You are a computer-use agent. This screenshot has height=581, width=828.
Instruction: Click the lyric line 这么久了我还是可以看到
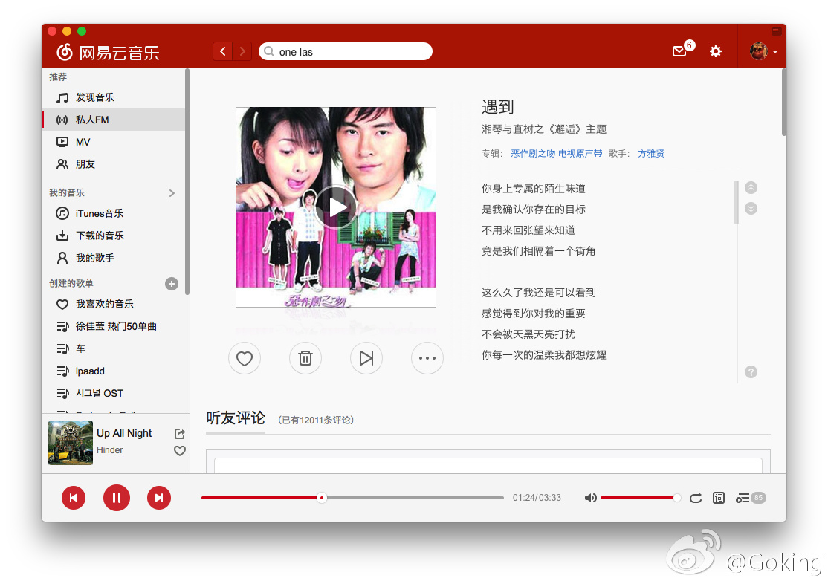click(539, 292)
